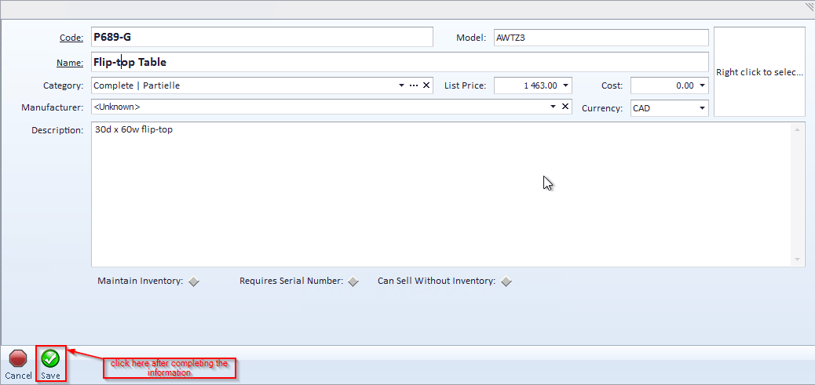Viewport: 815px width, 385px height.
Task: Click the Code label link
Action: click(x=71, y=38)
